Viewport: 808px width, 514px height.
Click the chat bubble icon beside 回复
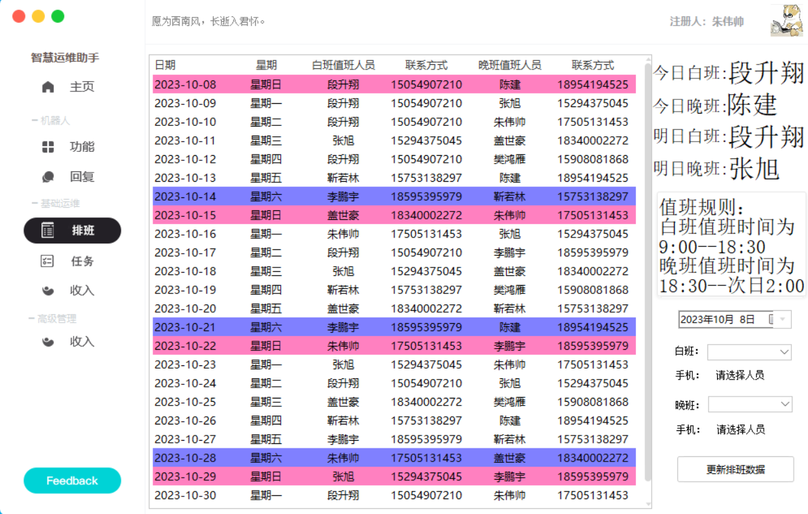click(x=48, y=177)
